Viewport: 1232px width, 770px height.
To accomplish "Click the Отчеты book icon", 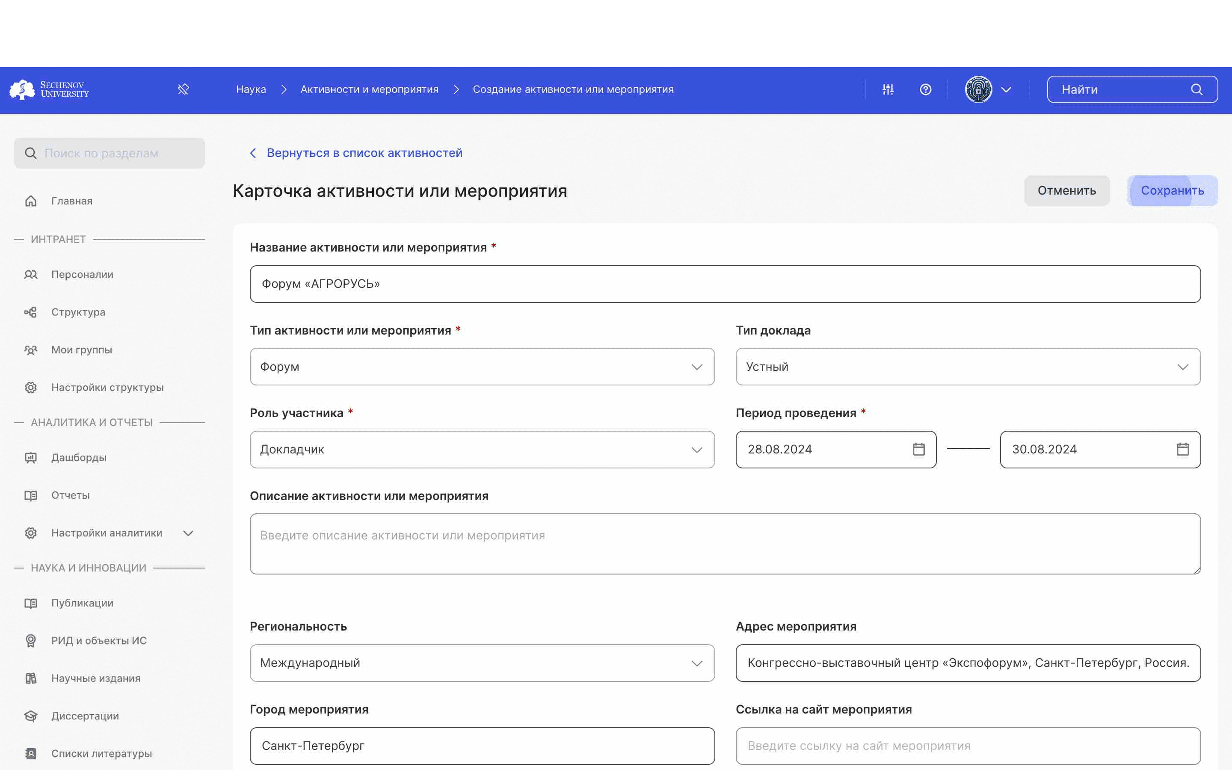I will click(x=30, y=495).
